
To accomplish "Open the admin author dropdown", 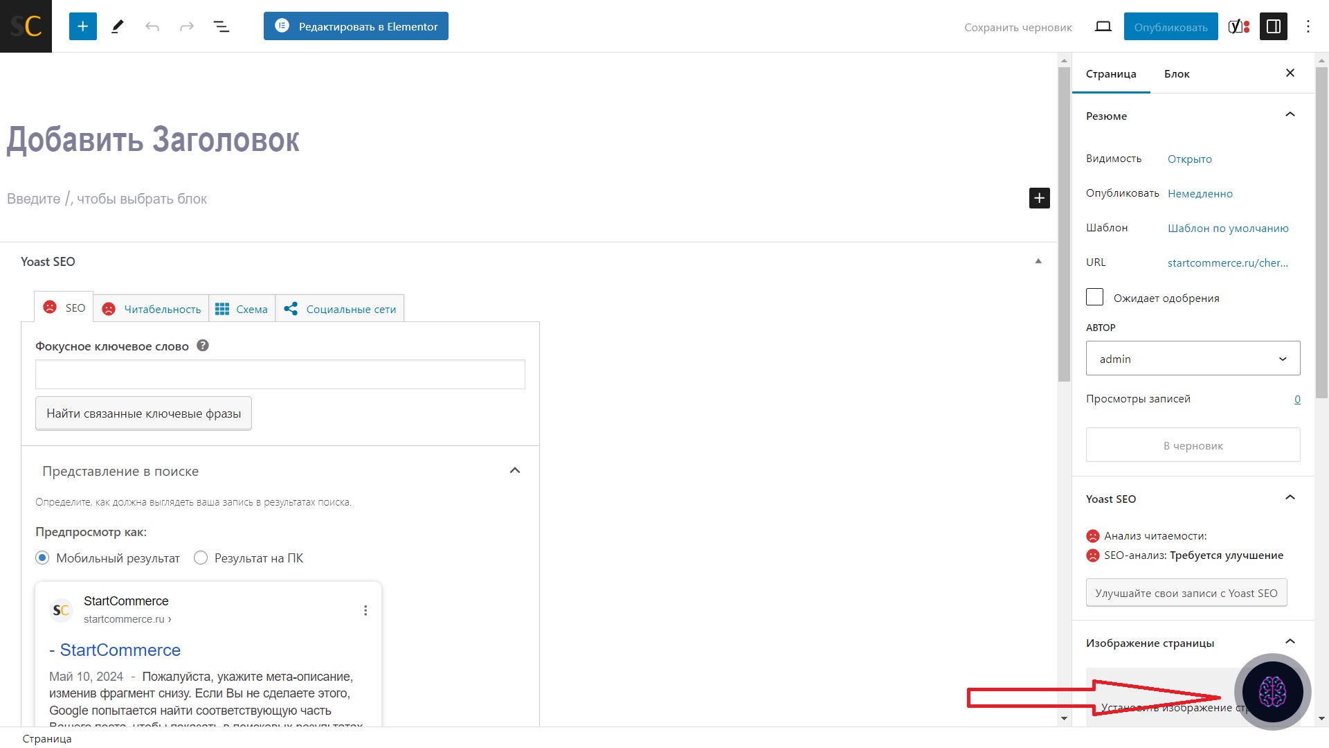I will [x=1193, y=358].
